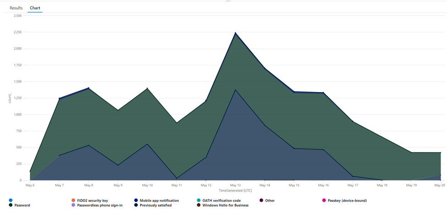Click the May 15 axis label
447x210 pixels.
tap(294, 185)
